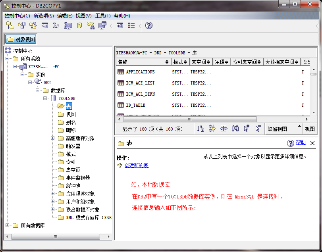Collapse the 实例 instances node
322x252 pixels.
(23, 75)
